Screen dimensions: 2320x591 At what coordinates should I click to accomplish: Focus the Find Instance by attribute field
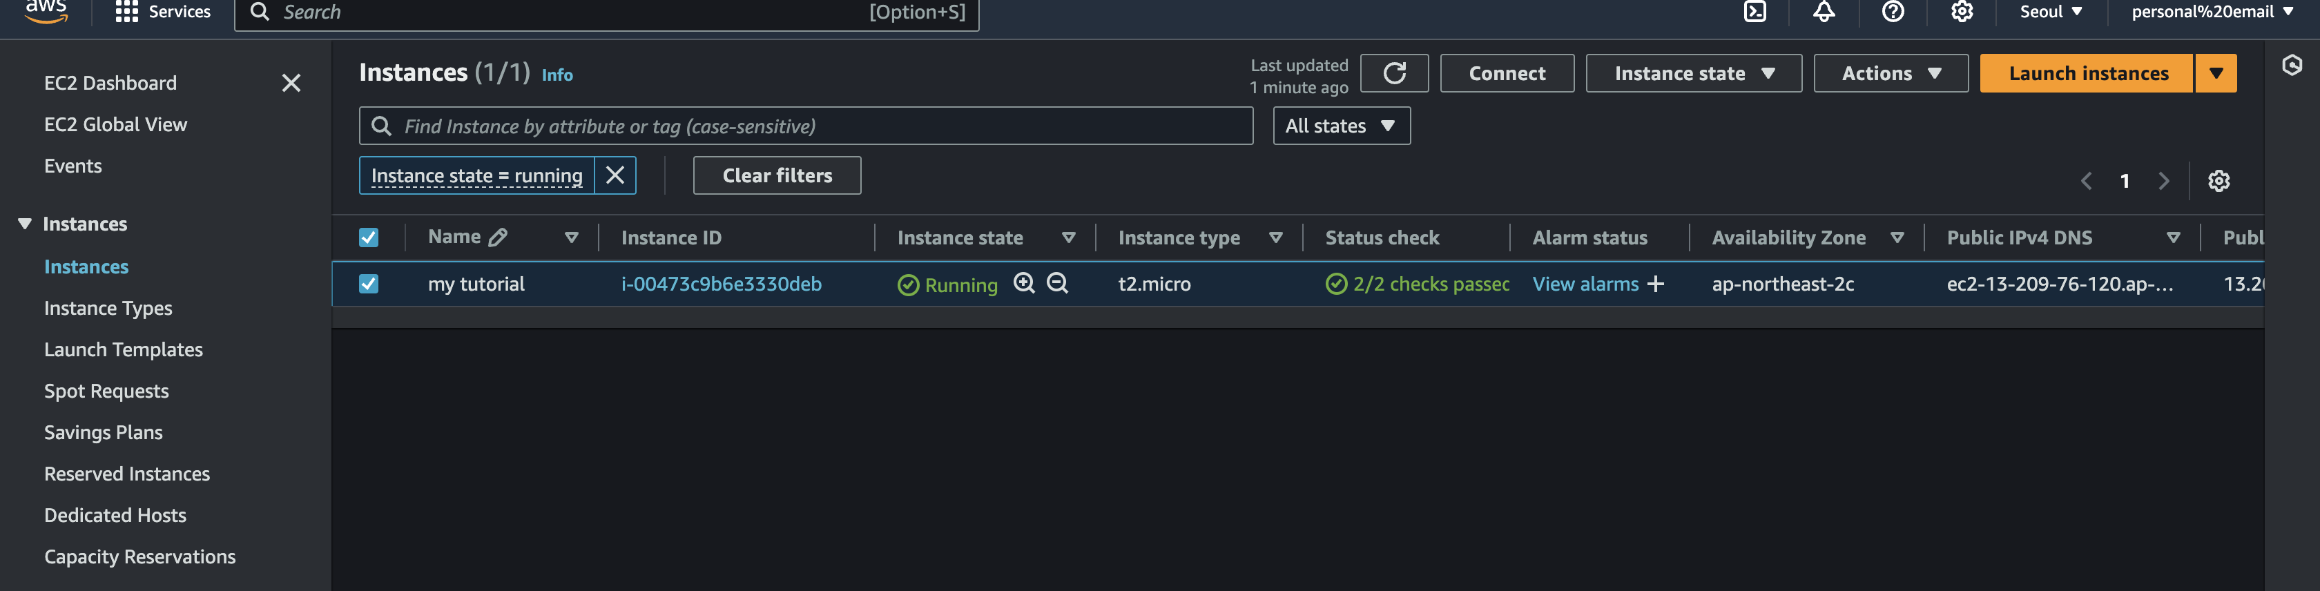pyautogui.click(x=806, y=126)
